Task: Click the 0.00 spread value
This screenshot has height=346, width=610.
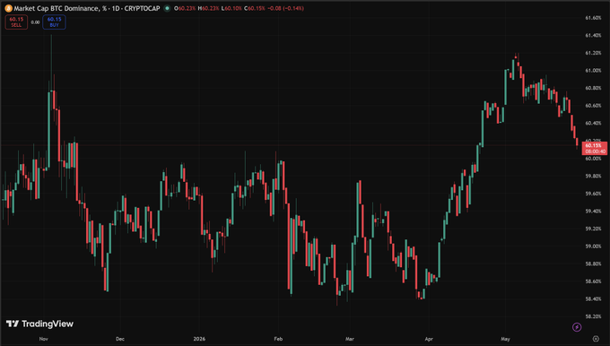Action: [35, 22]
